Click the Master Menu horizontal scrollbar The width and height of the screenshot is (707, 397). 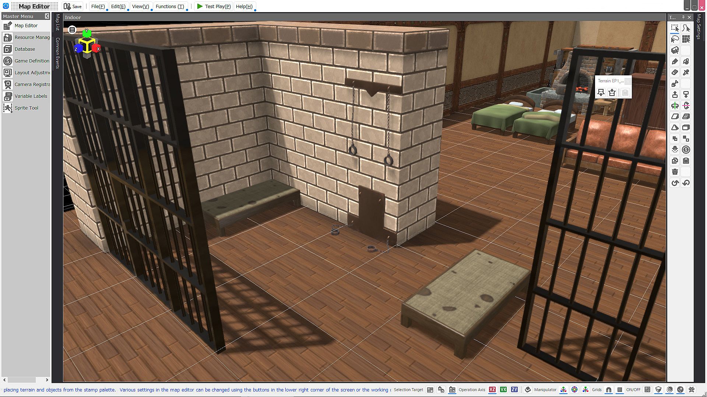coord(22,380)
